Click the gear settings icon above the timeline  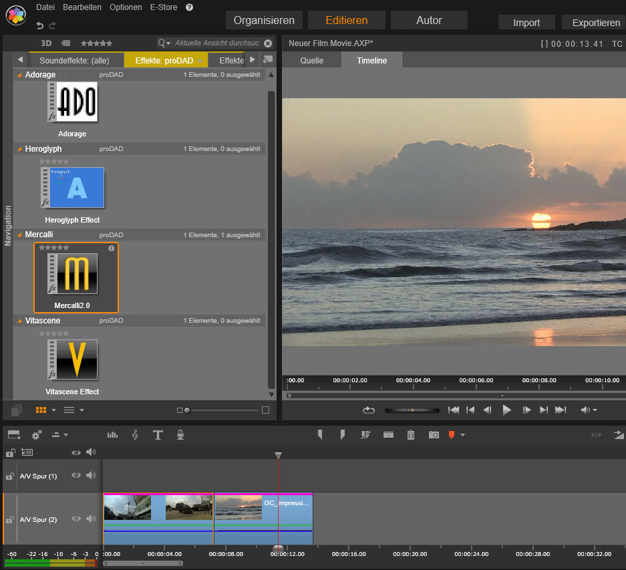coord(36,434)
